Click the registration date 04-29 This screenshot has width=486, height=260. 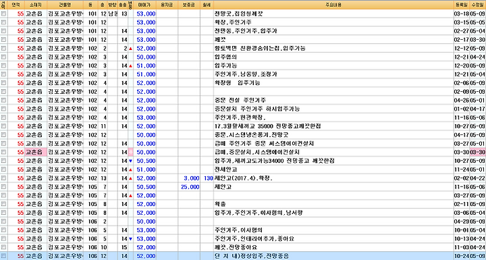[x=462, y=222]
